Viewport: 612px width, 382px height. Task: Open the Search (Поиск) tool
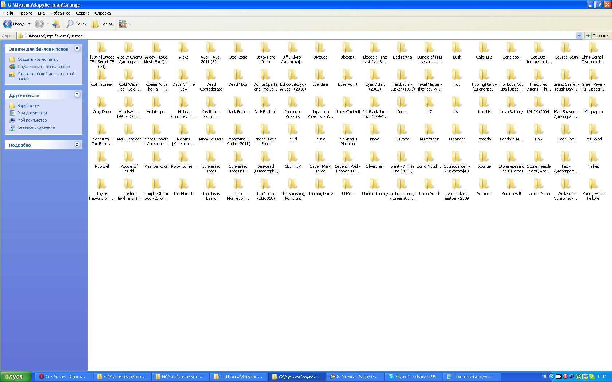(x=76, y=24)
